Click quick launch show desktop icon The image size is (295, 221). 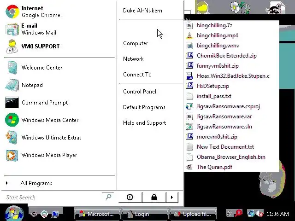click(55, 214)
